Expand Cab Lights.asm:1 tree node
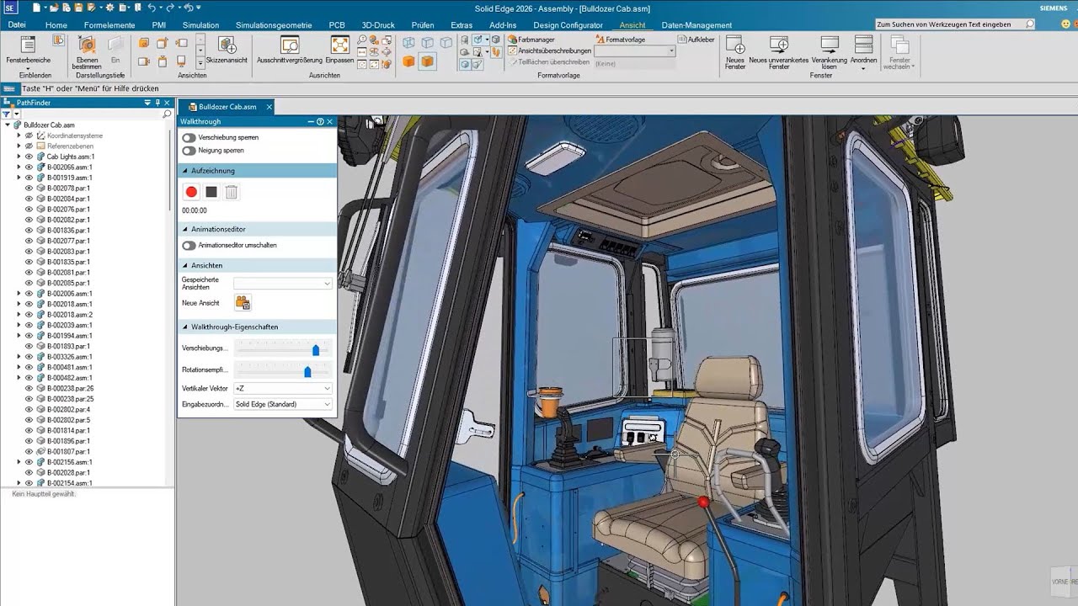The image size is (1078, 606). click(x=19, y=157)
